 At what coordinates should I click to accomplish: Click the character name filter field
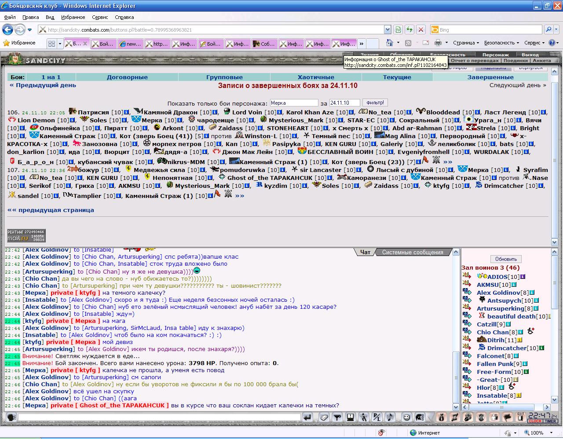click(x=294, y=103)
